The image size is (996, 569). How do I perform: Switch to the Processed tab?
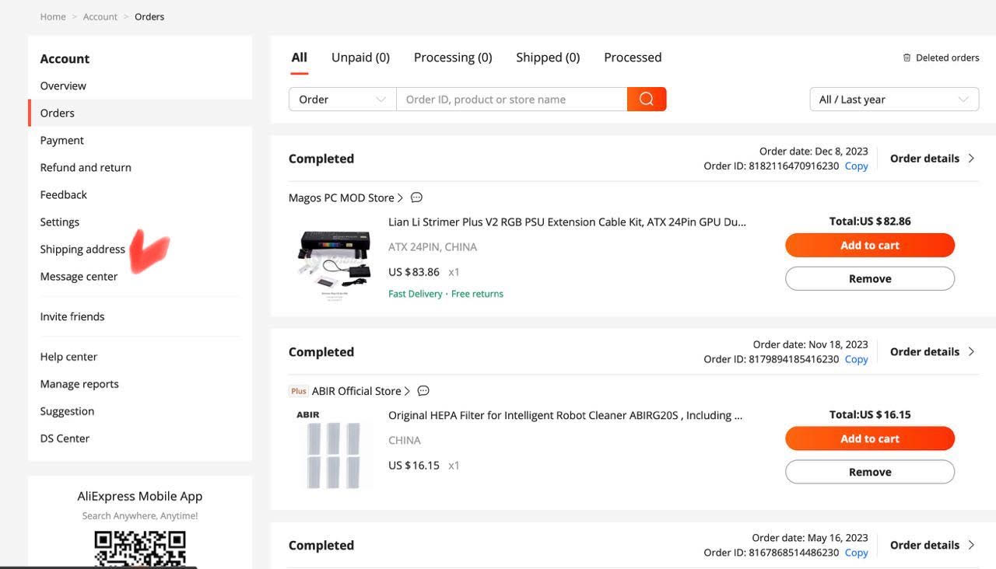click(633, 58)
